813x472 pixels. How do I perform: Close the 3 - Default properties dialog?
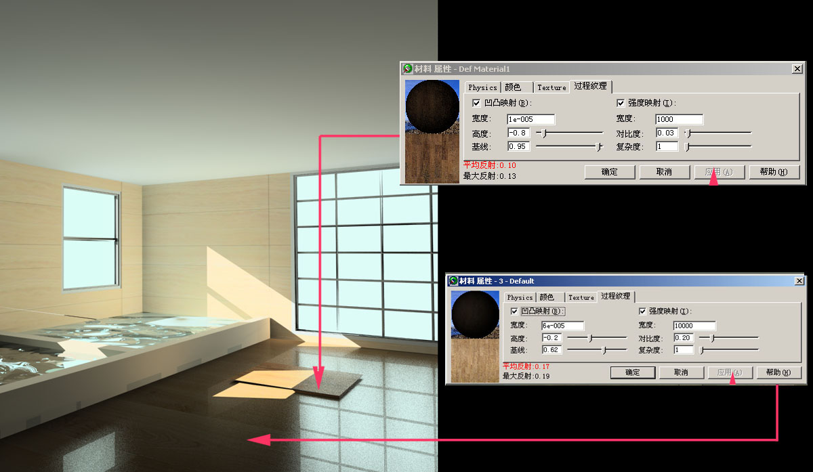[x=799, y=280]
